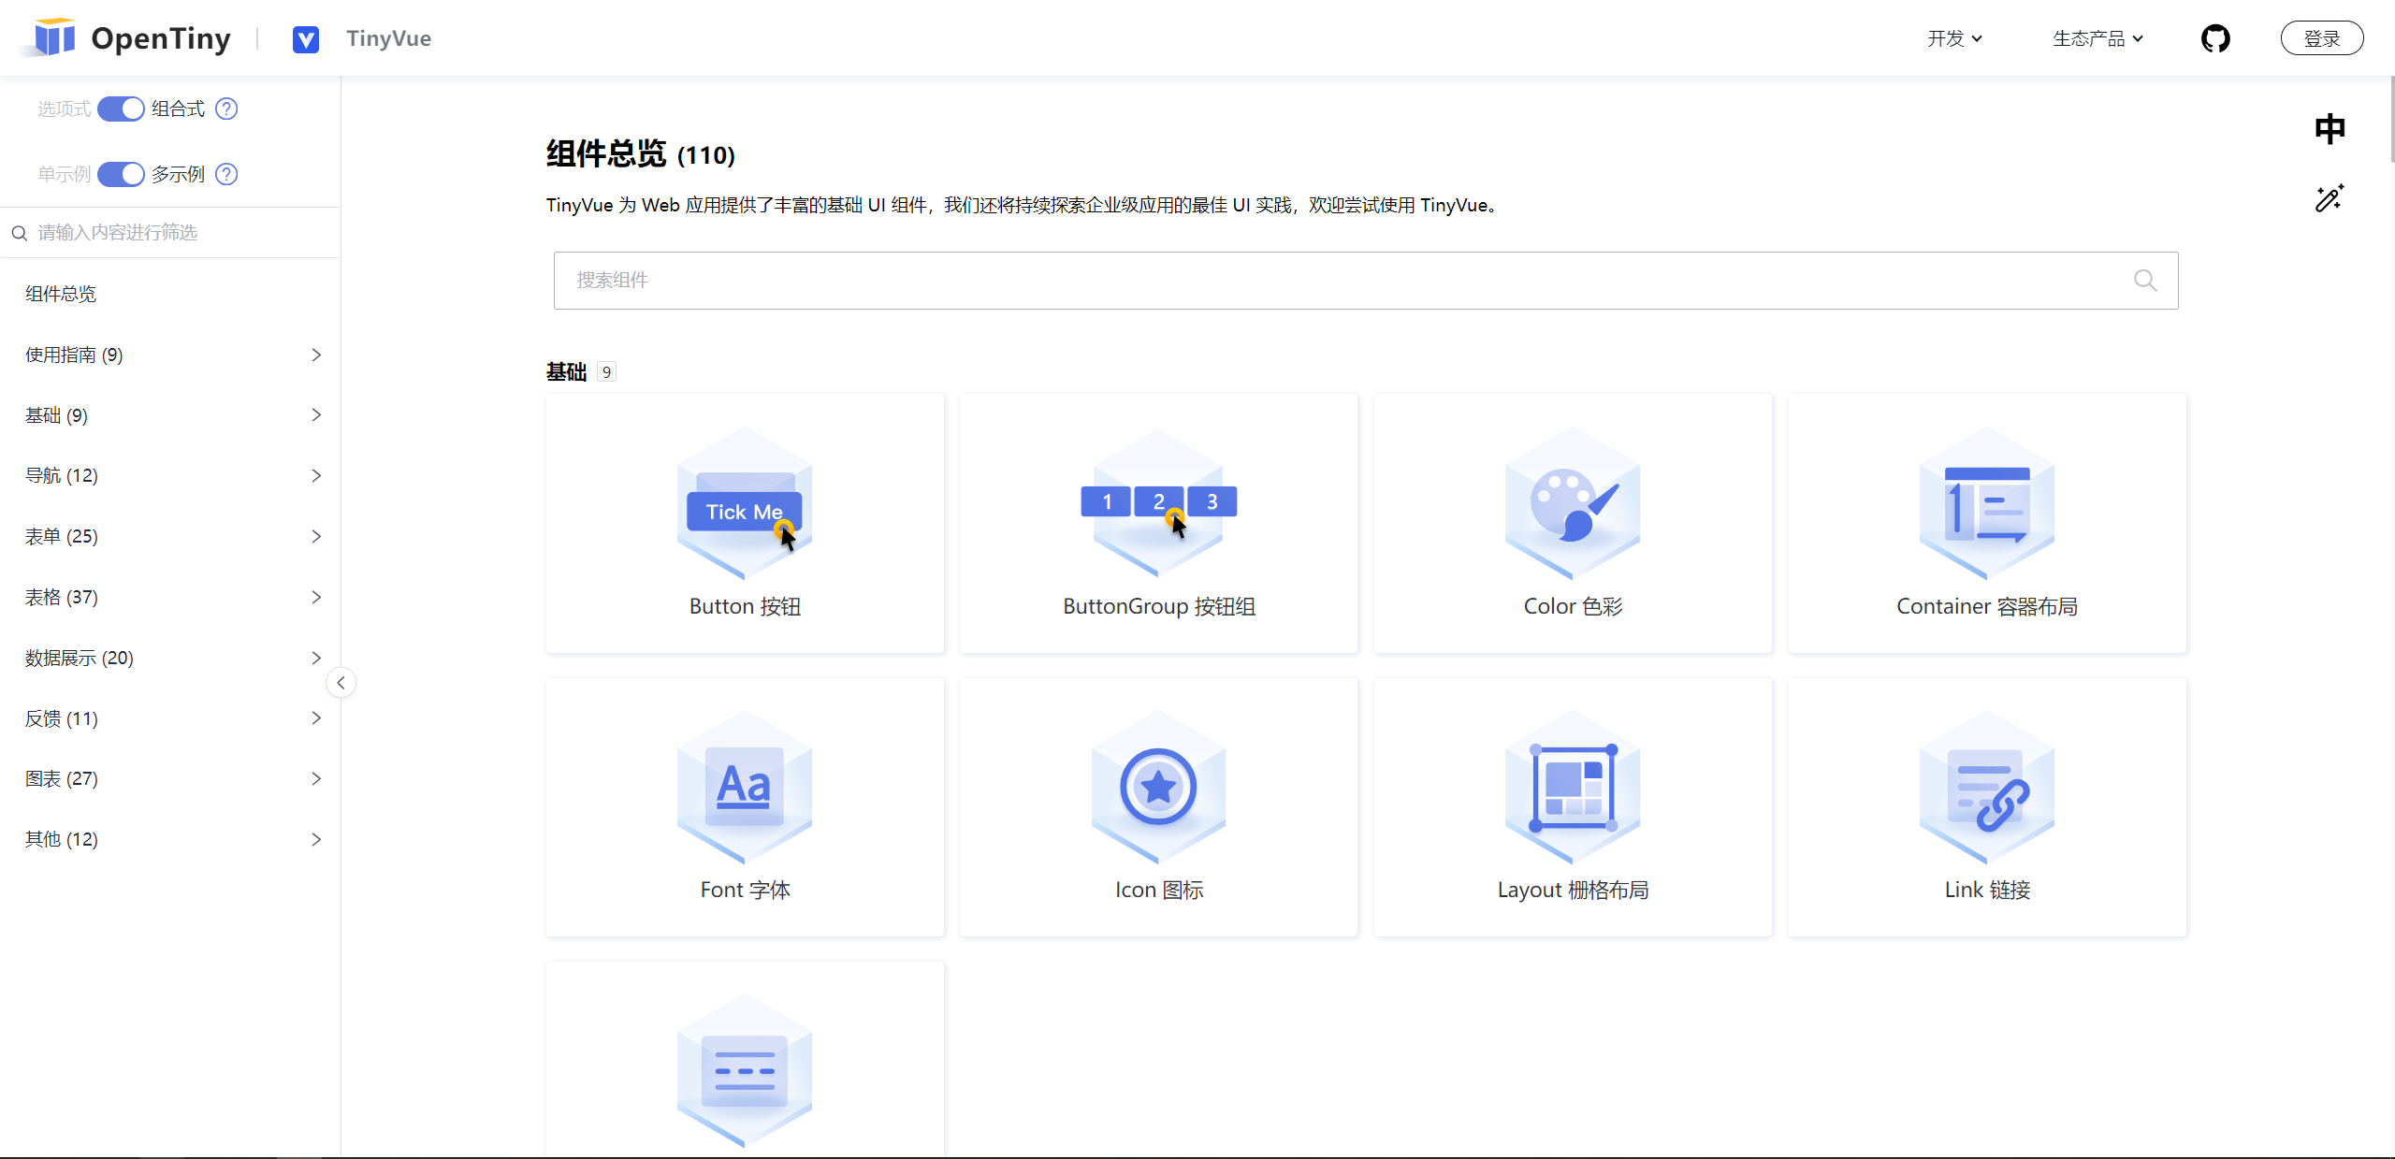Click the help icon beside 组合式
This screenshot has width=2395, height=1159.
point(226,109)
